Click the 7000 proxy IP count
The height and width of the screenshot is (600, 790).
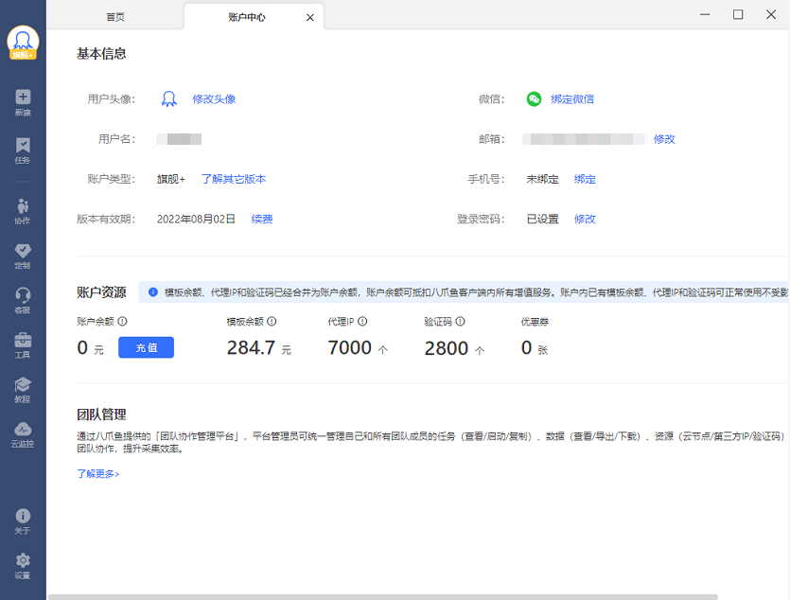click(350, 347)
